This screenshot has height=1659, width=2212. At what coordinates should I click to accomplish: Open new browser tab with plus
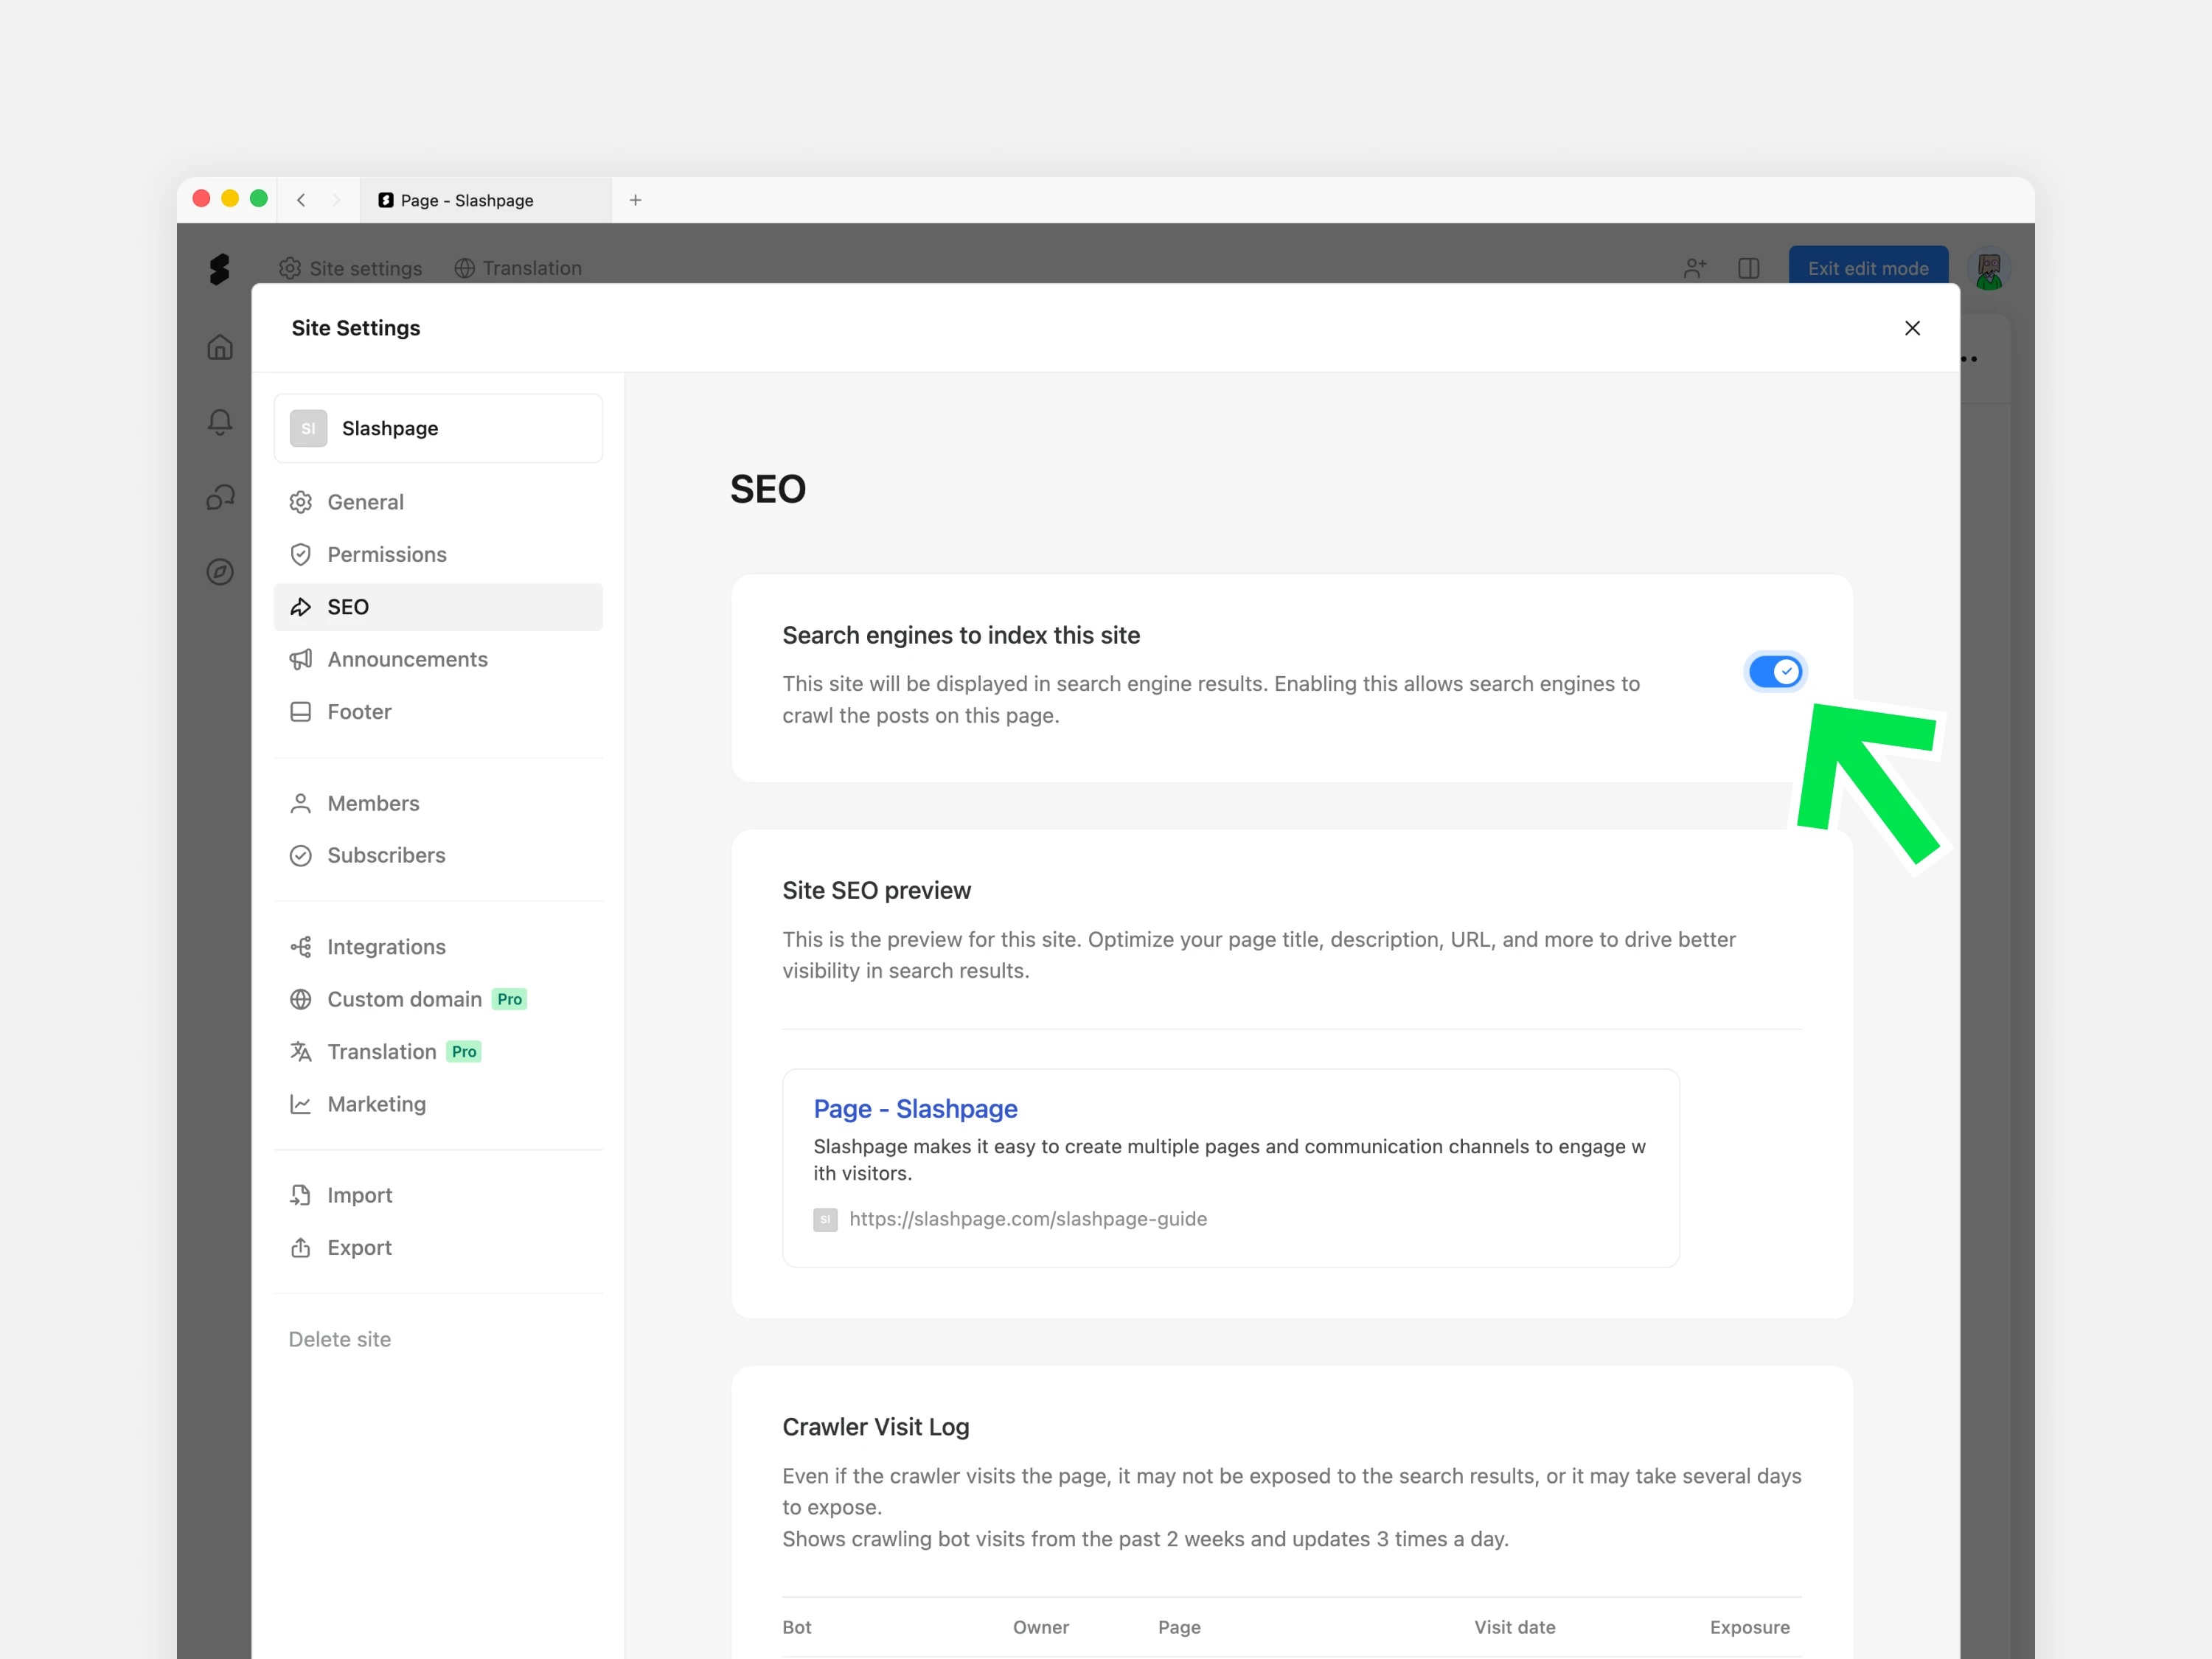635,200
